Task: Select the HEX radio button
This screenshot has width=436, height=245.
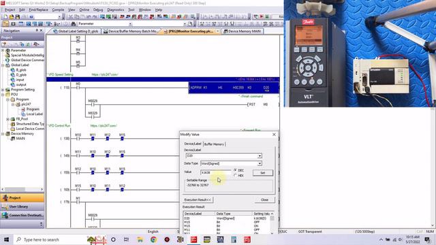Action: coord(235,176)
